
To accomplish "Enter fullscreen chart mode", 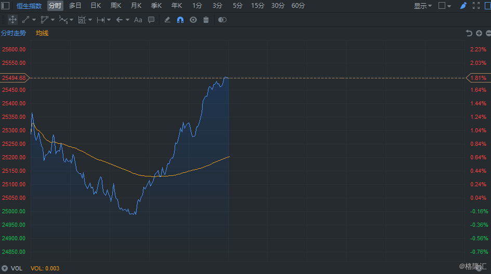I will [476, 6].
